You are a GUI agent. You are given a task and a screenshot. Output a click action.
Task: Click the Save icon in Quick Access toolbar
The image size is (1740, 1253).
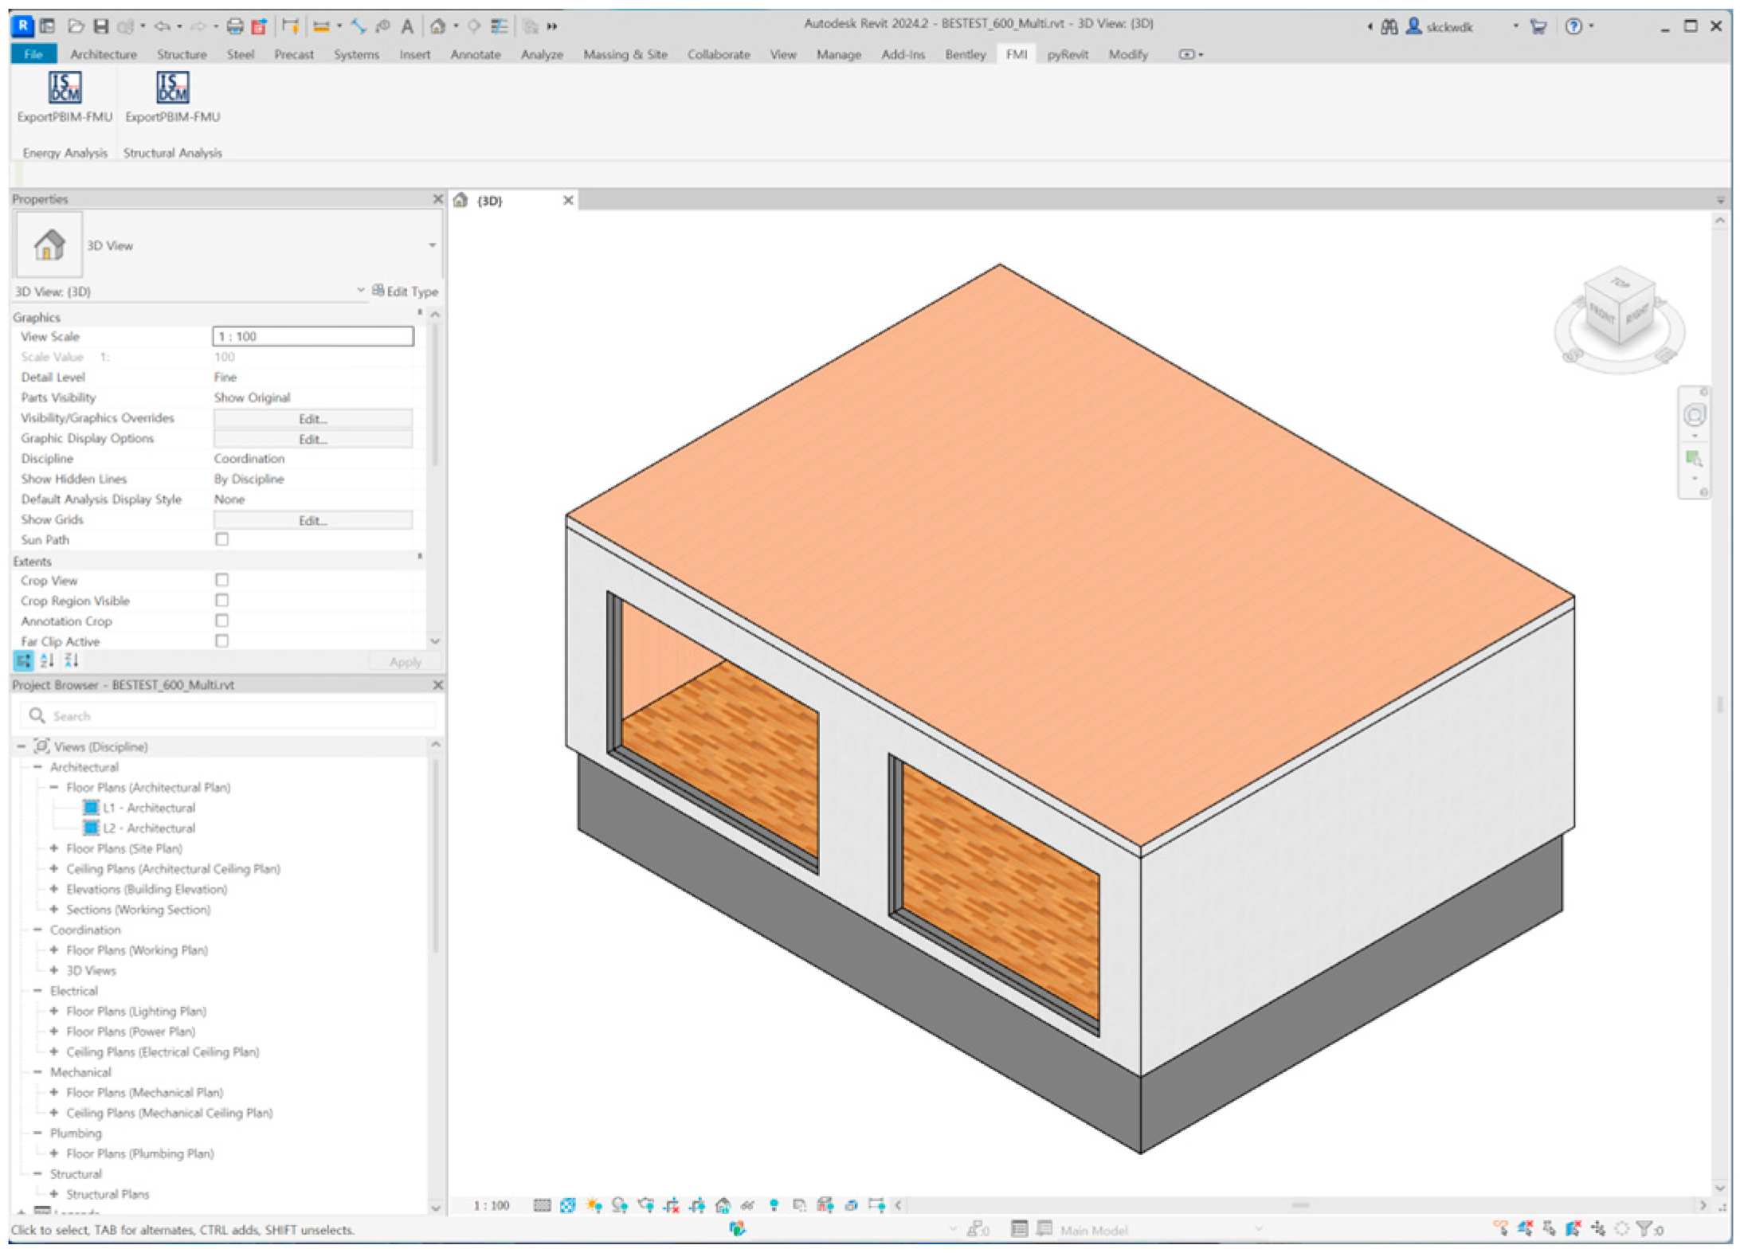pos(101,26)
